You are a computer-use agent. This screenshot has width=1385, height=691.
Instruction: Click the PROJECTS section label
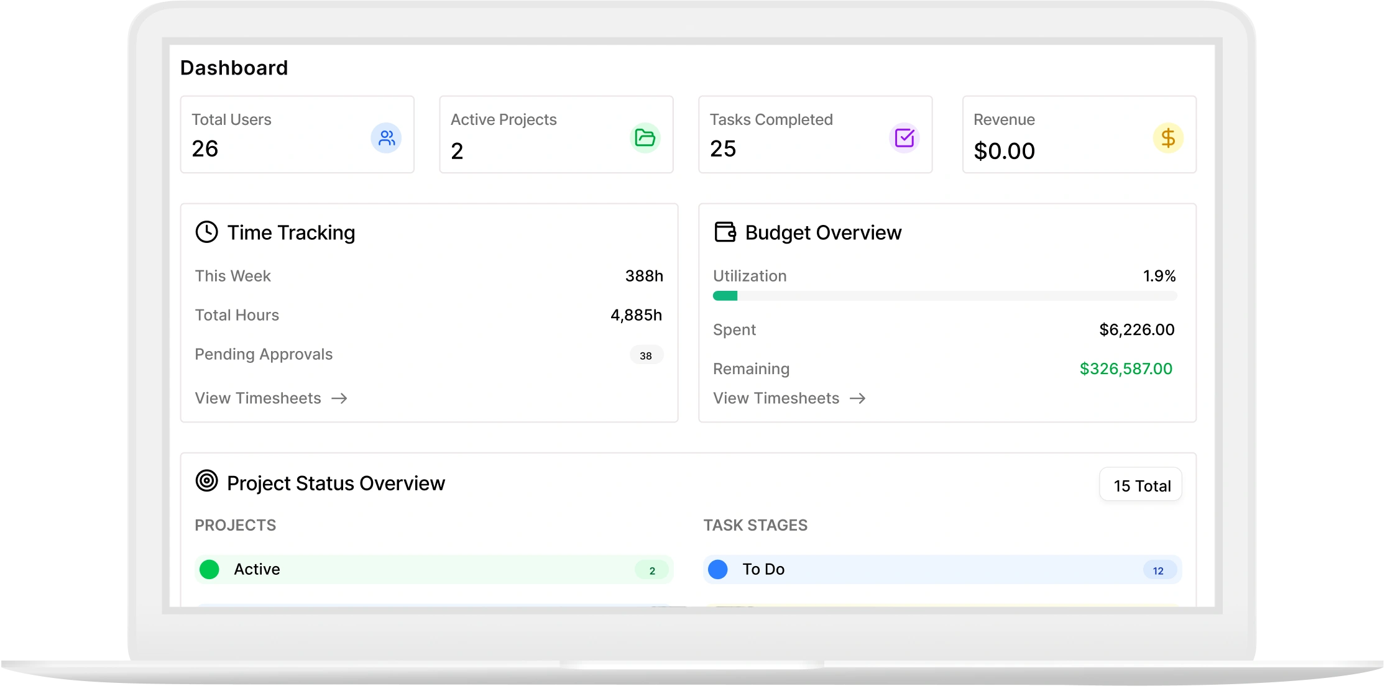pyautogui.click(x=236, y=525)
